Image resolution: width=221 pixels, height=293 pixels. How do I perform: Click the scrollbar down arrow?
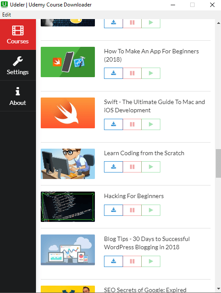pyautogui.click(x=218, y=289)
